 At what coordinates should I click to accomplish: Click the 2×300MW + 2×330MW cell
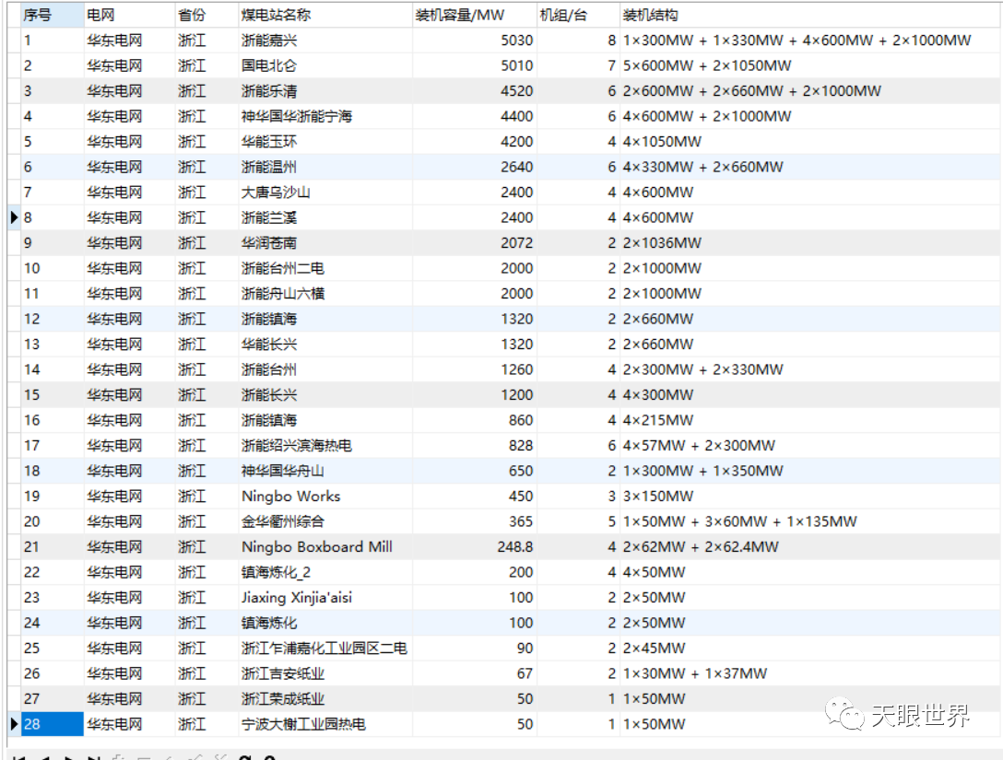click(809, 369)
